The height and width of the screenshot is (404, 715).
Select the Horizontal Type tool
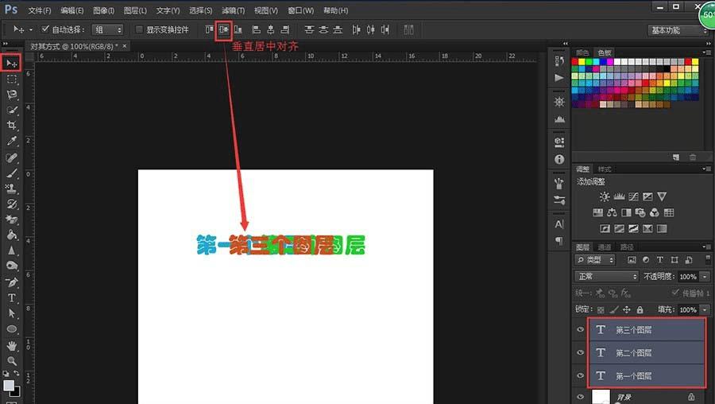[x=12, y=297]
